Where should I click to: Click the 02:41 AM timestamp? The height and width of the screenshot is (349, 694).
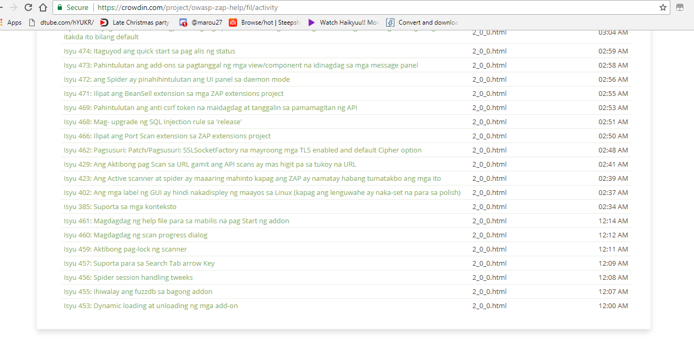(x=613, y=165)
